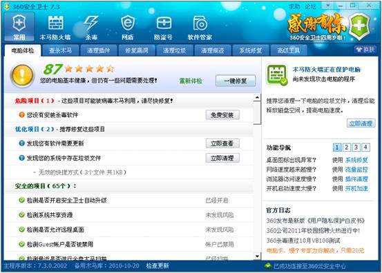Image resolution: width=382 pixels, height=273 pixels.
Task: Click the green check icon beside 检测是否允许远程桌面
Action: click(x=21, y=230)
